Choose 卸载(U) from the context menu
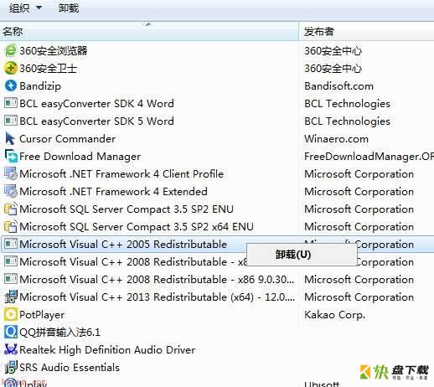434x387 pixels. pyautogui.click(x=302, y=255)
